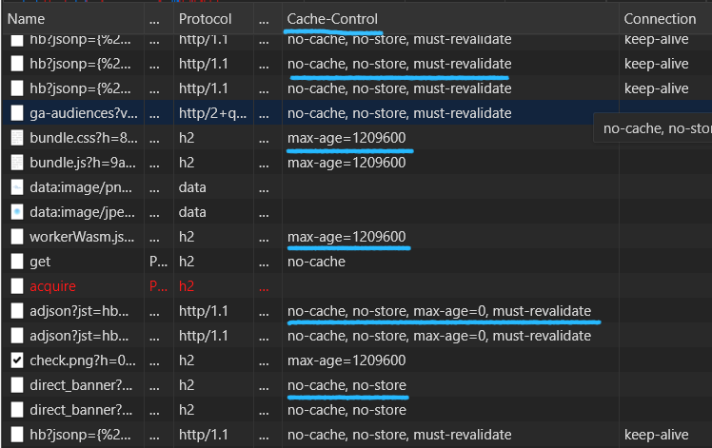Click the red acquire request icon
The image size is (712, 448).
(17, 286)
